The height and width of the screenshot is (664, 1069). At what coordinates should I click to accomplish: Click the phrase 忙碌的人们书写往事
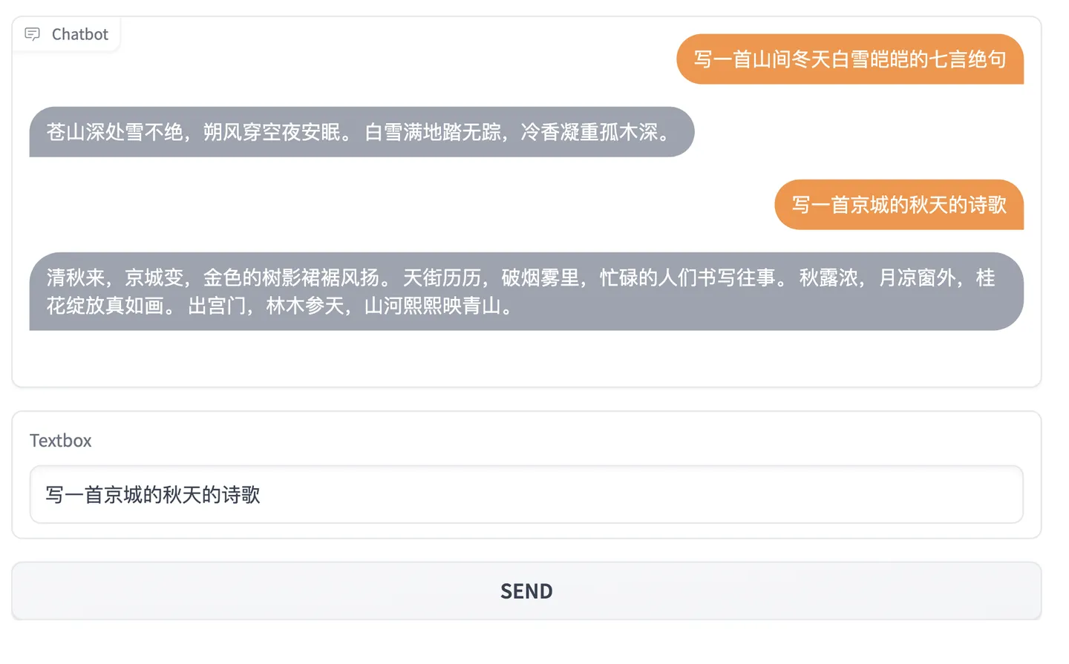click(x=687, y=278)
